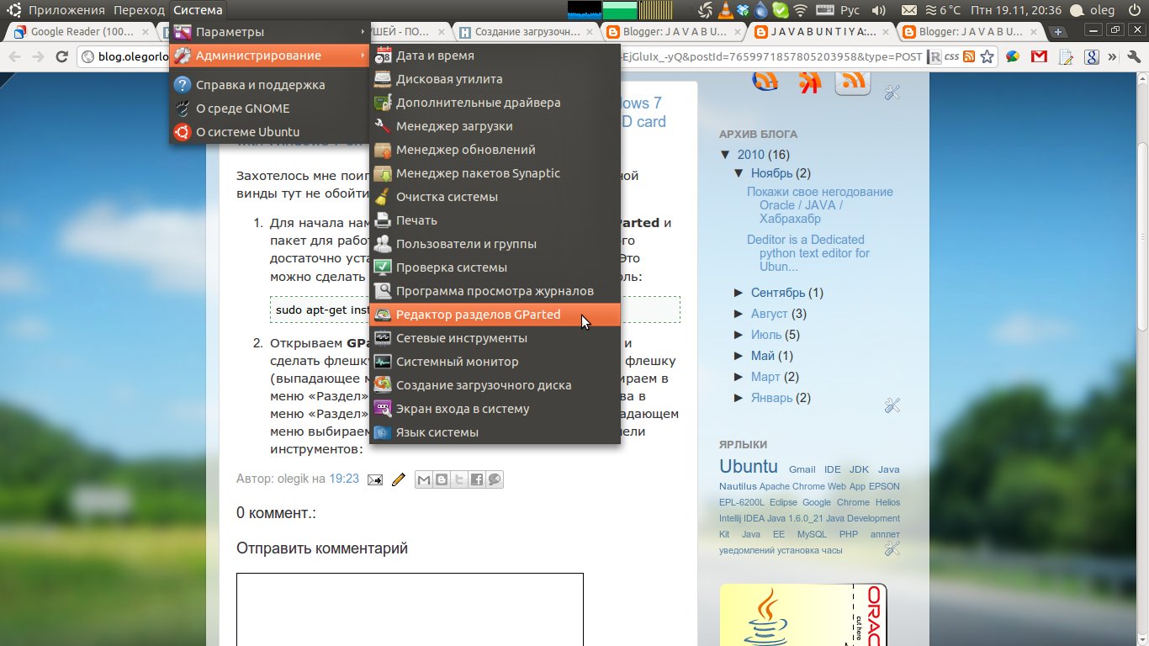Open Системный монитор menu item
This screenshot has height=646, width=1149.
[x=495, y=362]
